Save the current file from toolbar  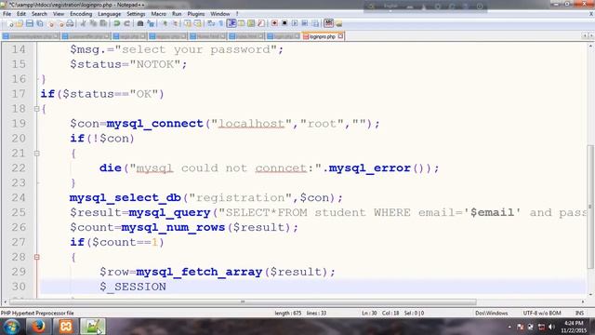click(x=29, y=23)
